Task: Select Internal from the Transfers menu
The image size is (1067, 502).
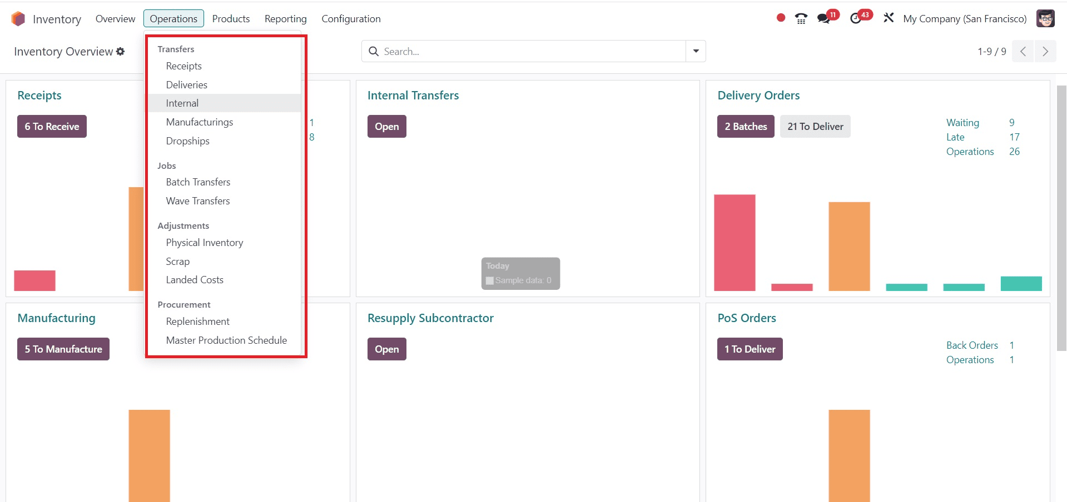Action: [182, 103]
